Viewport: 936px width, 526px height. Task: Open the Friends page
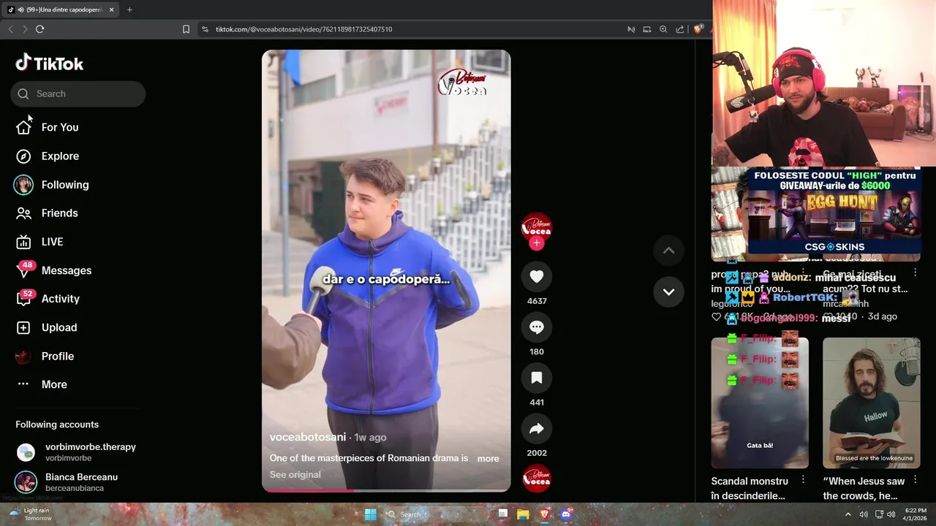tap(48, 213)
